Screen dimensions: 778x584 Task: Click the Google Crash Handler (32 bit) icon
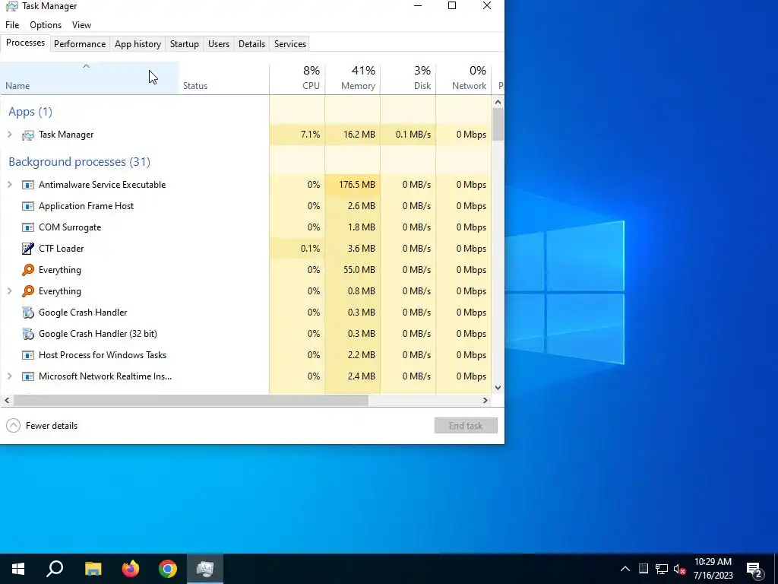coord(28,334)
